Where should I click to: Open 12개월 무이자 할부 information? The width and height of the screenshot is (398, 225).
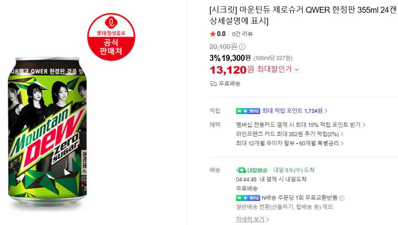290,143
